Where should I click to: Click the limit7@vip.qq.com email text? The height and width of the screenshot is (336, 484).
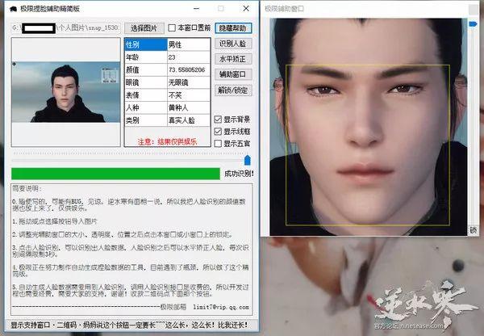[x=221, y=307]
